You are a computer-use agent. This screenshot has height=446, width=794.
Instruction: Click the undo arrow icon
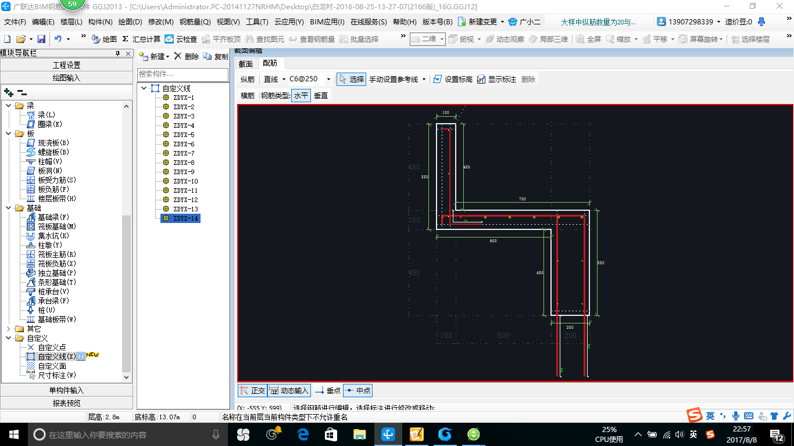tap(58, 39)
